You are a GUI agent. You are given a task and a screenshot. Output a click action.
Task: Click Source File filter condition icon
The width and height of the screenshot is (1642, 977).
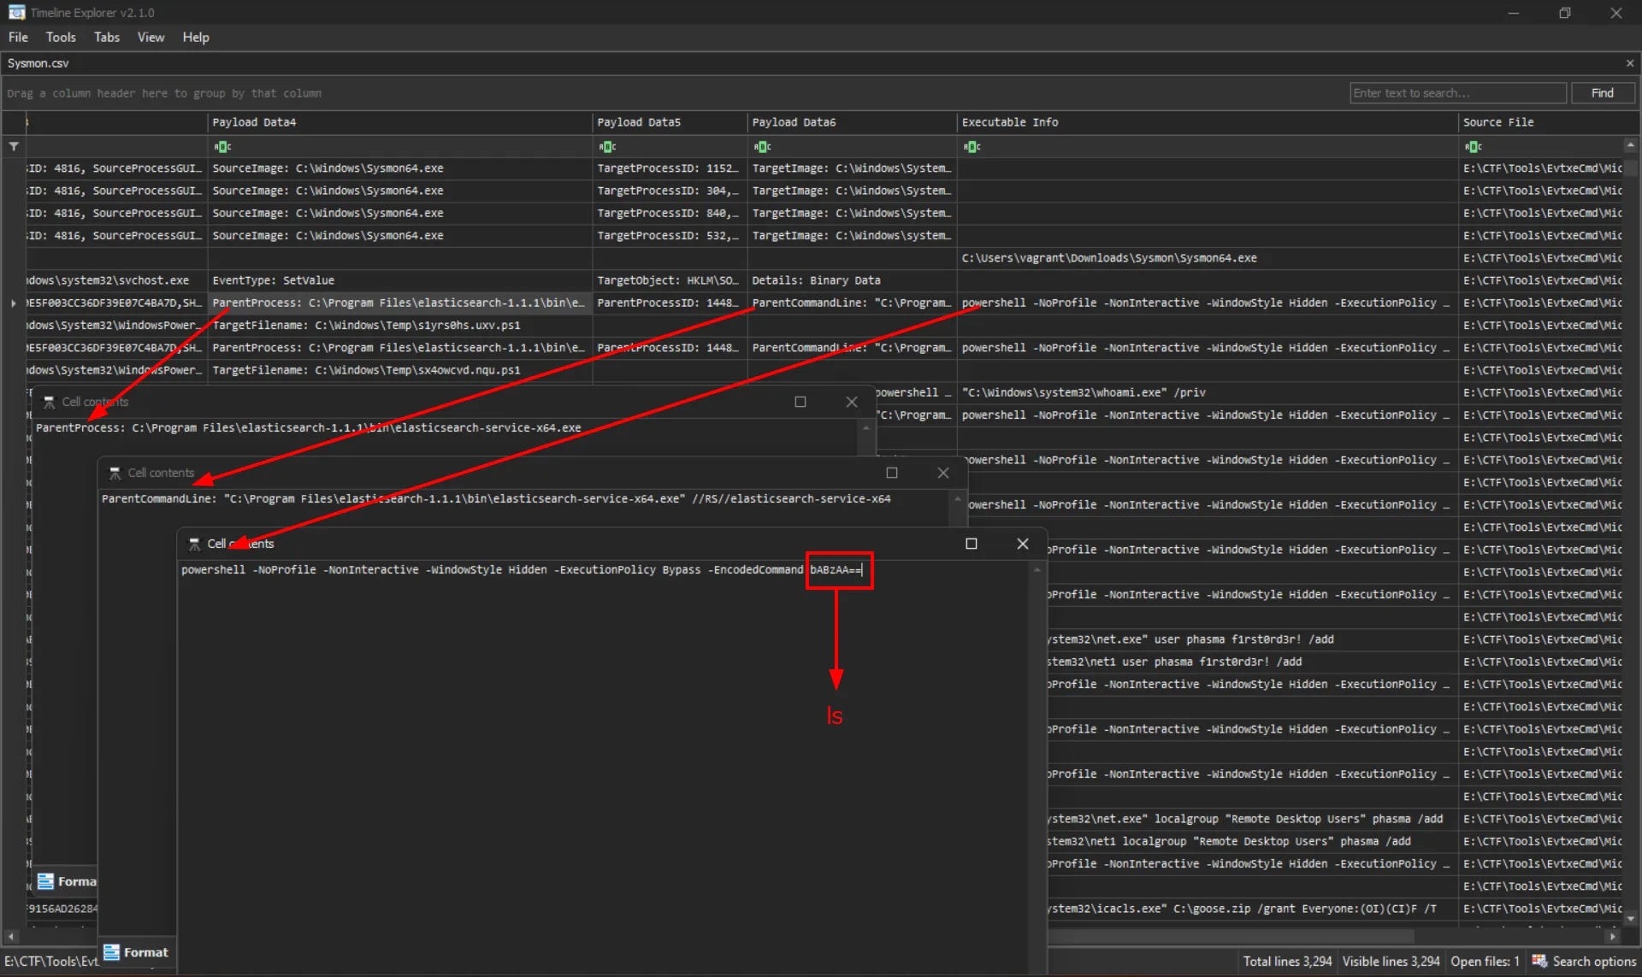coord(1473,146)
